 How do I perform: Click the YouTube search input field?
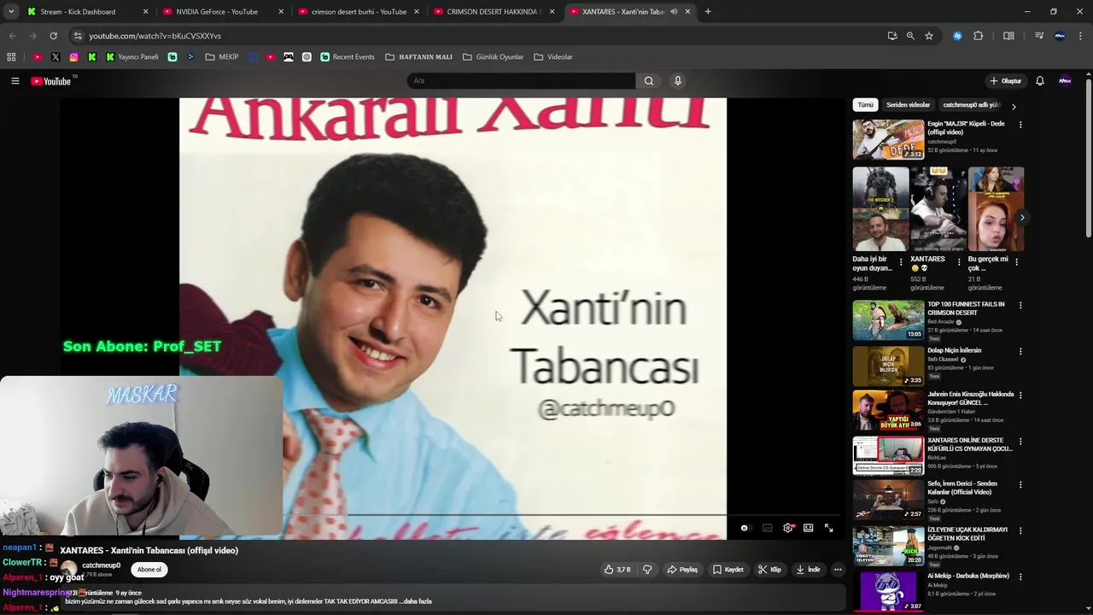521,81
